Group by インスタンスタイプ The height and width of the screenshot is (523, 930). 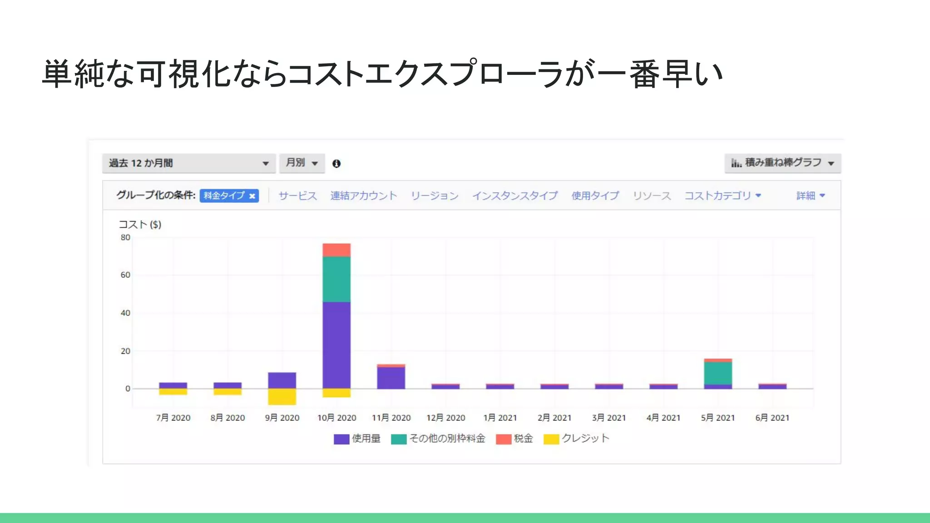click(x=515, y=196)
